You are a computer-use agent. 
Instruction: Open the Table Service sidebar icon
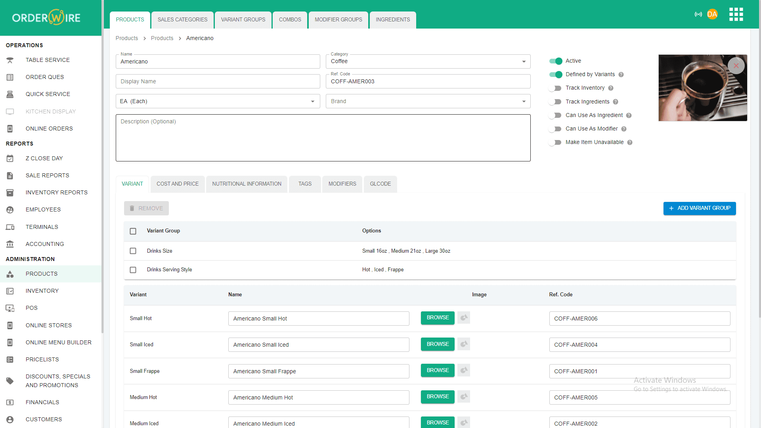point(10,60)
